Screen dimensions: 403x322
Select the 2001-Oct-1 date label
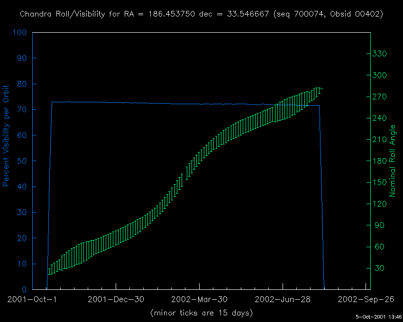(32, 300)
